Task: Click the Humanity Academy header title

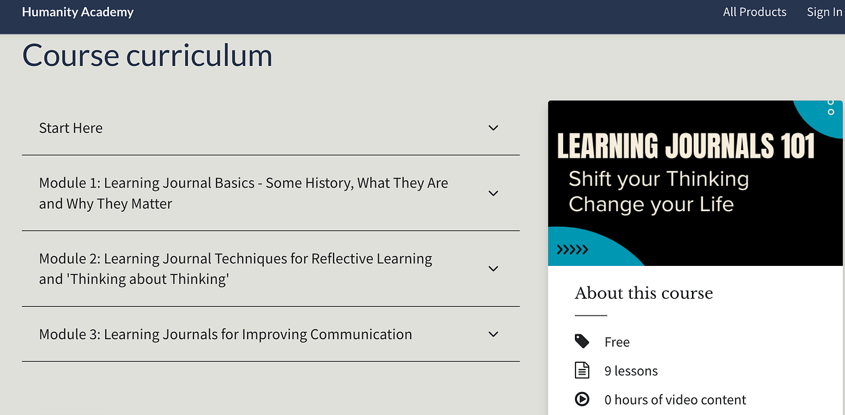Action: (77, 12)
